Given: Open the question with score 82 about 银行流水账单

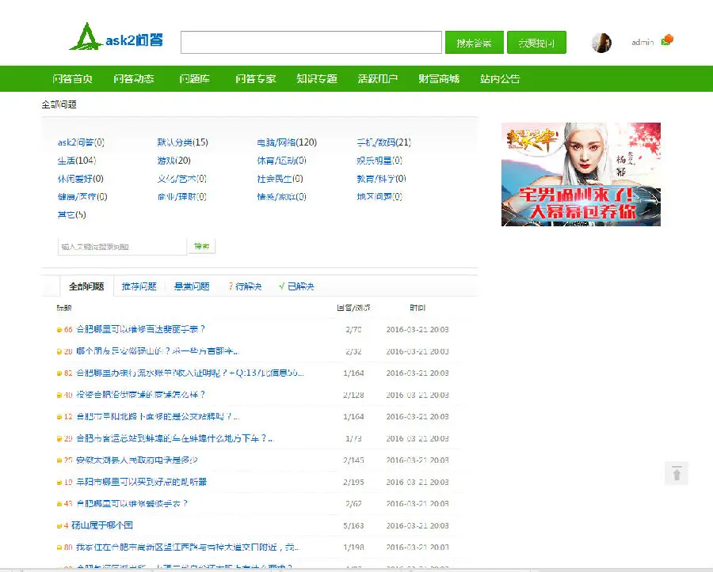Looking at the screenshot, I should [190, 373].
